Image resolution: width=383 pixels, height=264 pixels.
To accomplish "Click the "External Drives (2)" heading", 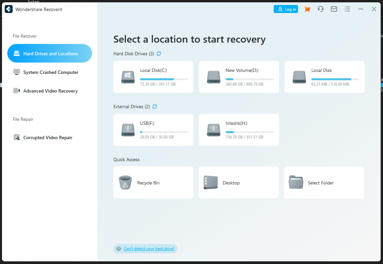I will click(x=132, y=107).
